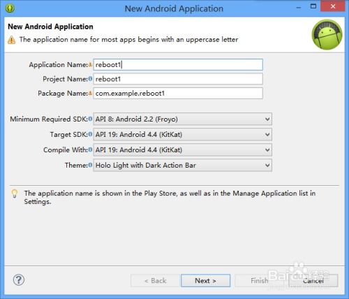Maximize the wizard window
The height and width of the screenshot is (299, 349).
(x=313, y=6)
